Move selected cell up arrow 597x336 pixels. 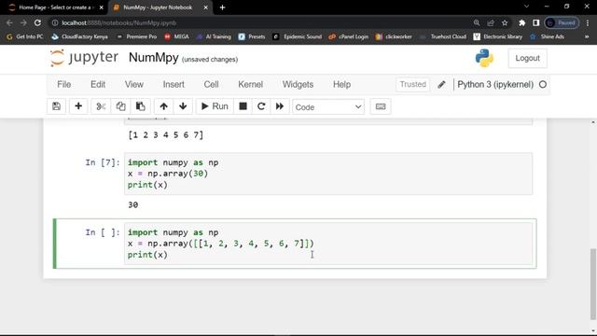[x=164, y=106]
